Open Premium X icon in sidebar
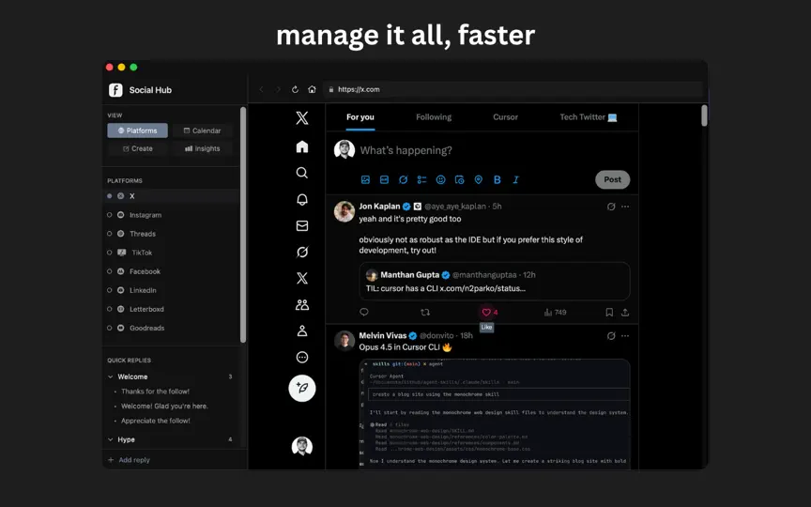The height and width of the screenshot is (507, 811). click(x=302, y=278)
